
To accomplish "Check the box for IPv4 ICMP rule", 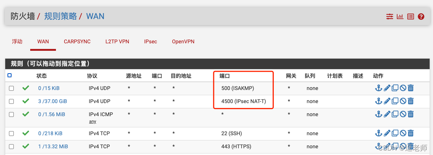I will 11,114.
